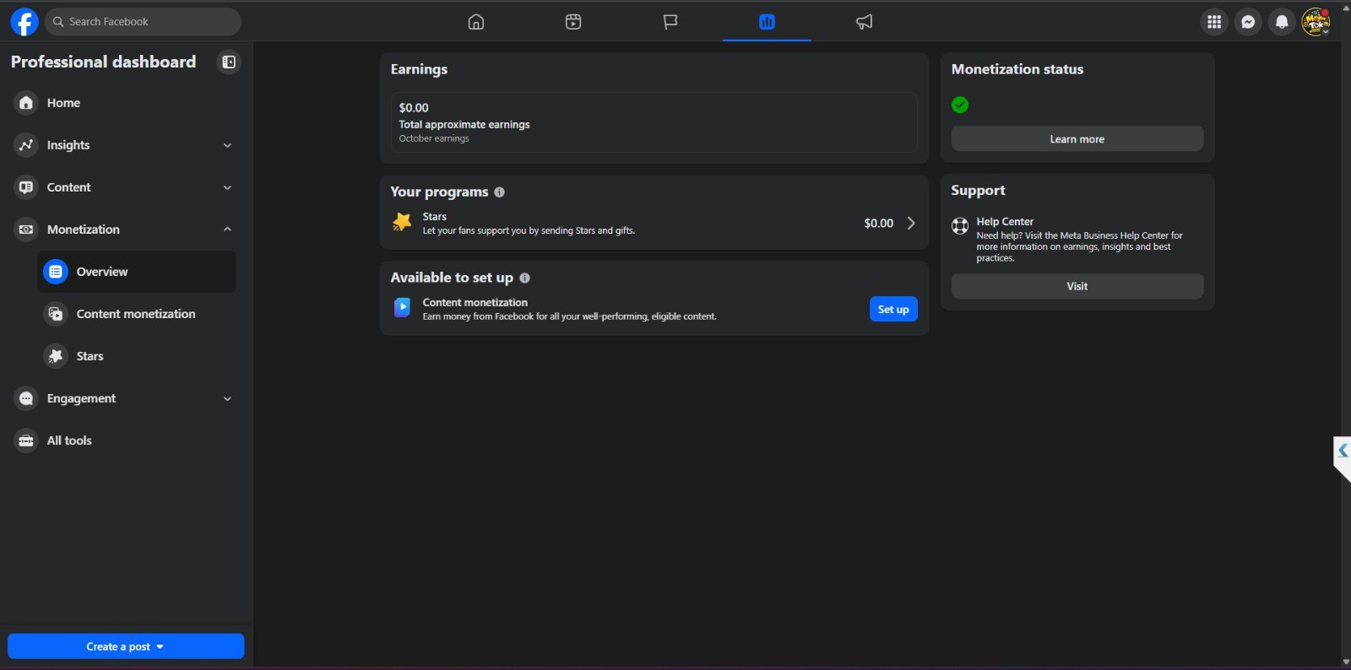Open the apps grid menu icon
Screen dimensions: 1351x670
[1214, 22]
